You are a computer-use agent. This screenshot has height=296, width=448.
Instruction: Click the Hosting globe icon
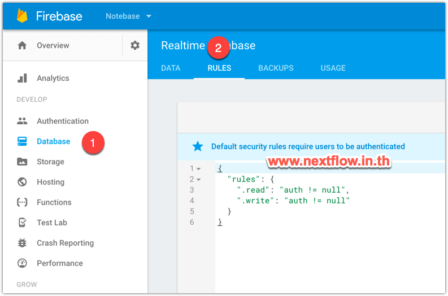click(22, 182)
